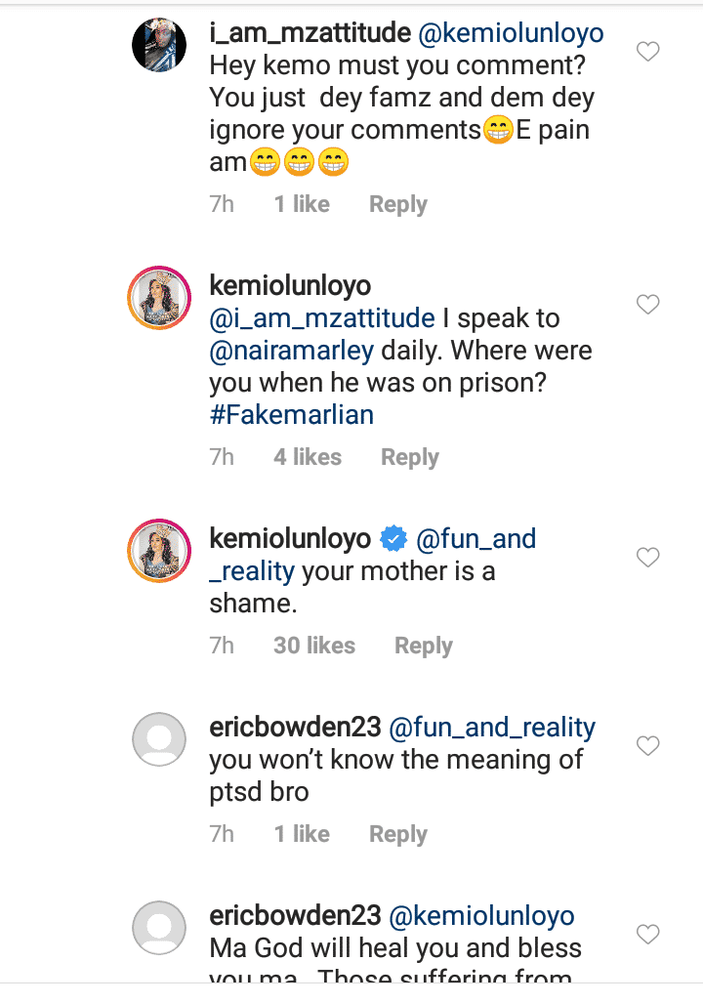Open @i_am_mzattitude mention in kemiolunloyo's reply
This screenshot has height=1003, width=703.
point(322,318)
